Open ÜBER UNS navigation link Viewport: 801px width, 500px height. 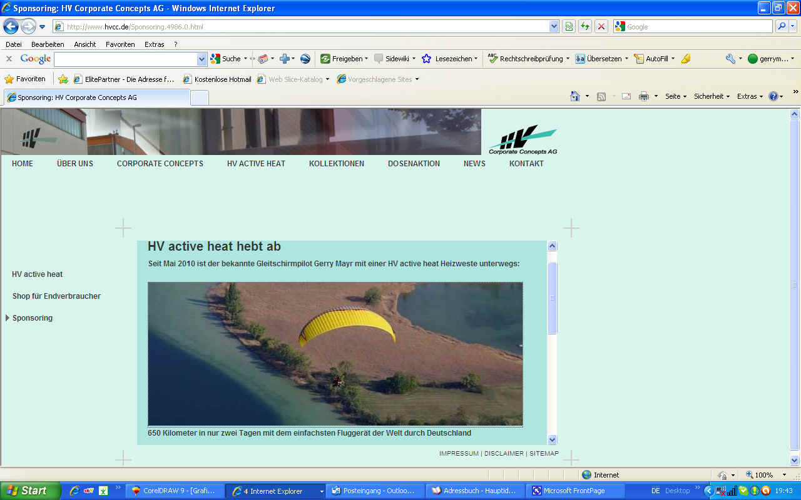pos(75,164)
